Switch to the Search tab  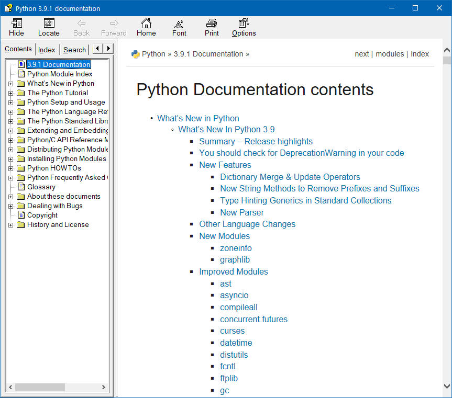coord(75,50)
